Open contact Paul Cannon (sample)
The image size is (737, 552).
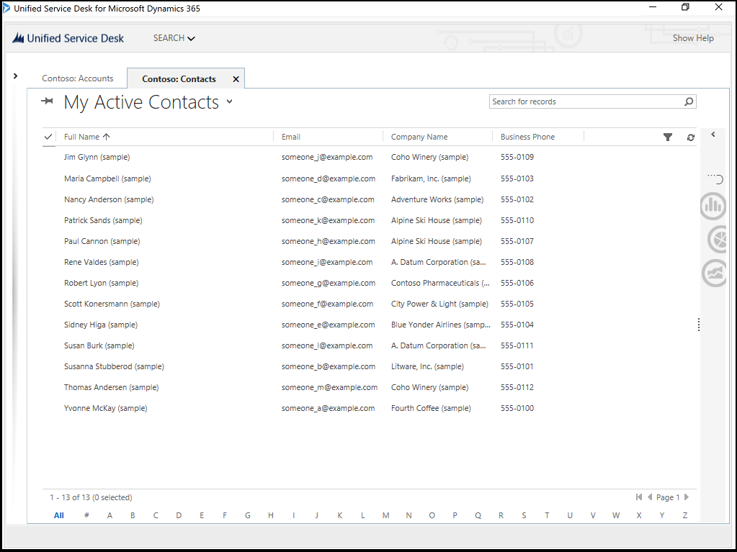pos(102,241)
